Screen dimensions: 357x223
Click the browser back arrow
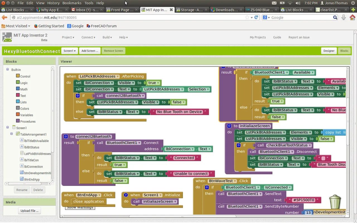[x=4, y=18]
